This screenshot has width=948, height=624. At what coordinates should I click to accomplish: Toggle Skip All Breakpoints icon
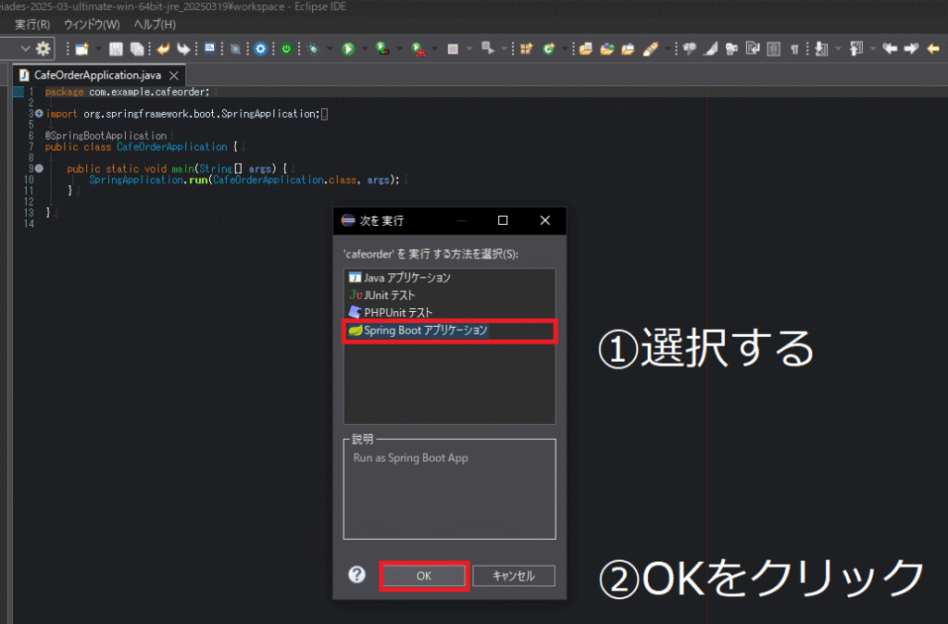coord(235,49)
